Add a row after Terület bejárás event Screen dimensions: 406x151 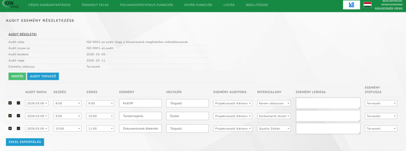point(10,116)
